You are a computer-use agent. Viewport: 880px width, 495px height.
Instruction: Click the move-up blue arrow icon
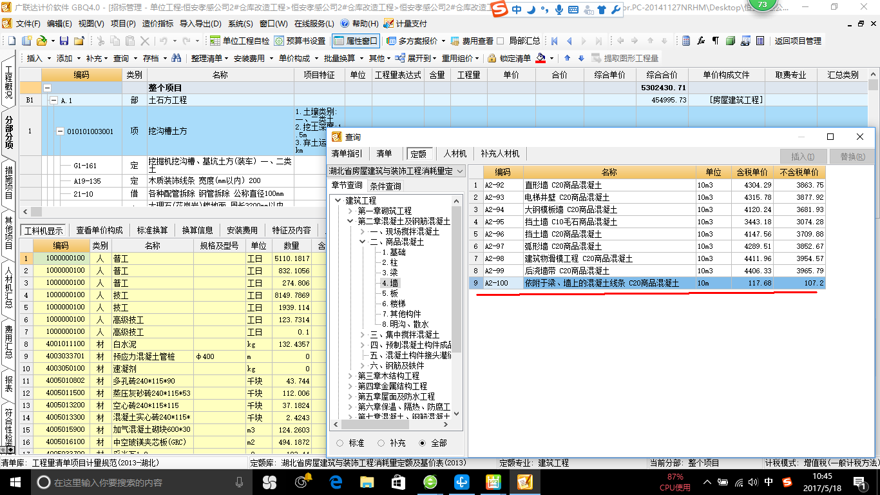coord(568,58)
